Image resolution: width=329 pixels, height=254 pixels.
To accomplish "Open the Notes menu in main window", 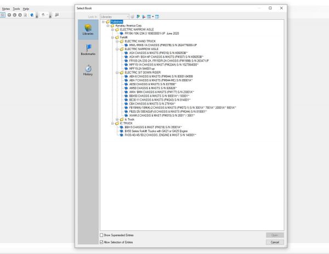I will 6,9.
